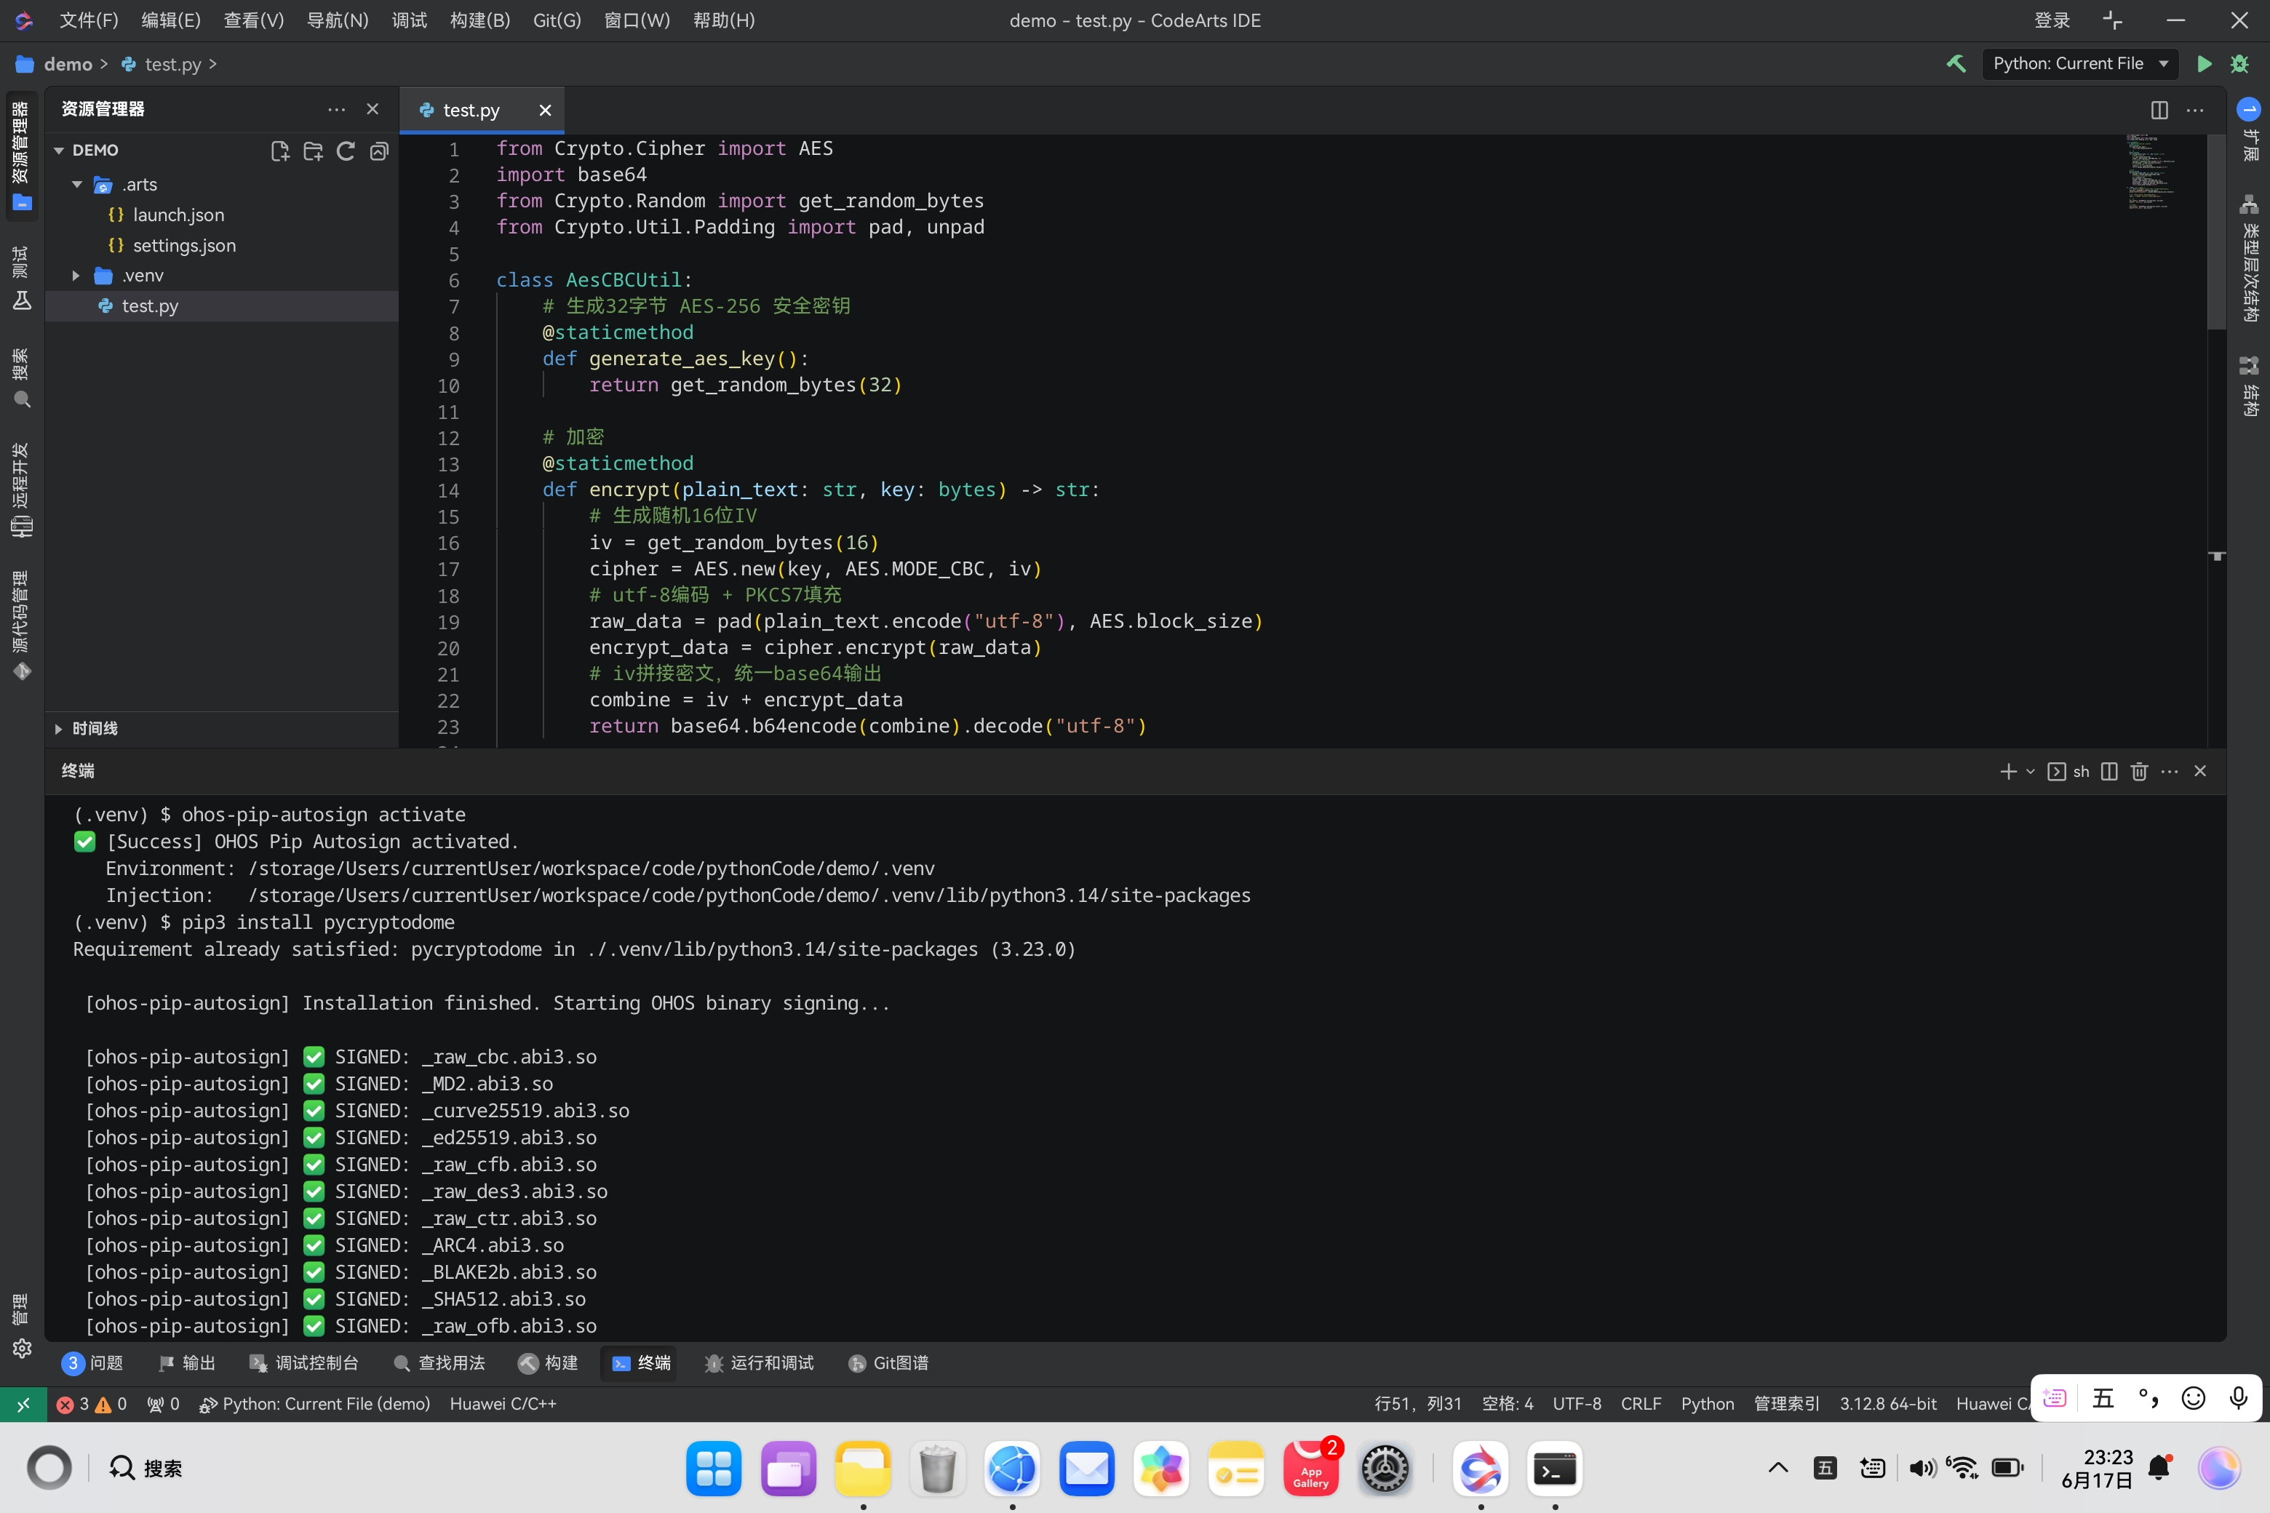Collapse the .arts folder
This screenshot has width=2270, height=1513.
click(x=76, y=184)
